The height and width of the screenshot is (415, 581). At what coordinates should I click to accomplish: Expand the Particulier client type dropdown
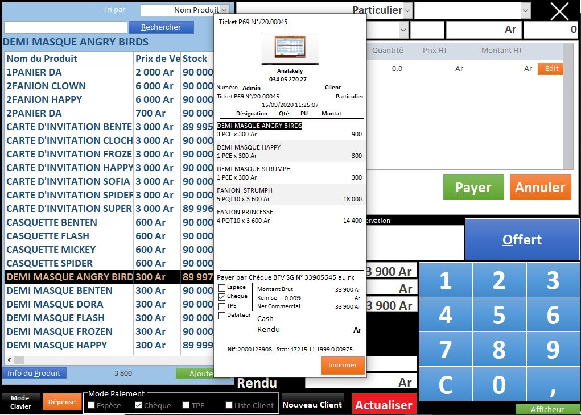click(407, 10)
